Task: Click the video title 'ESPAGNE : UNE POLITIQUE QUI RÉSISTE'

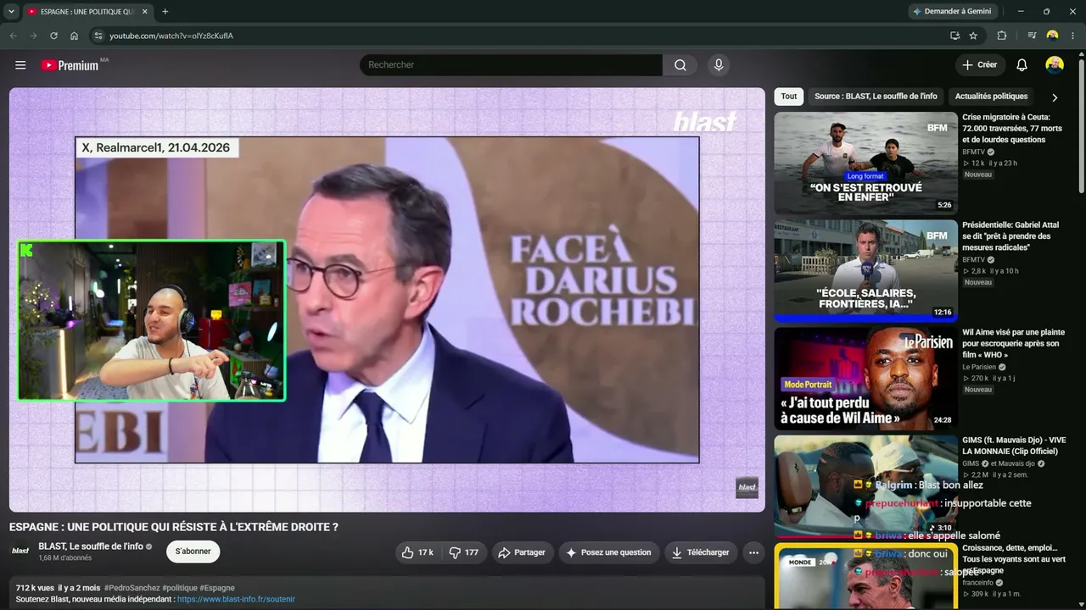Action: [x=174, y=527]
